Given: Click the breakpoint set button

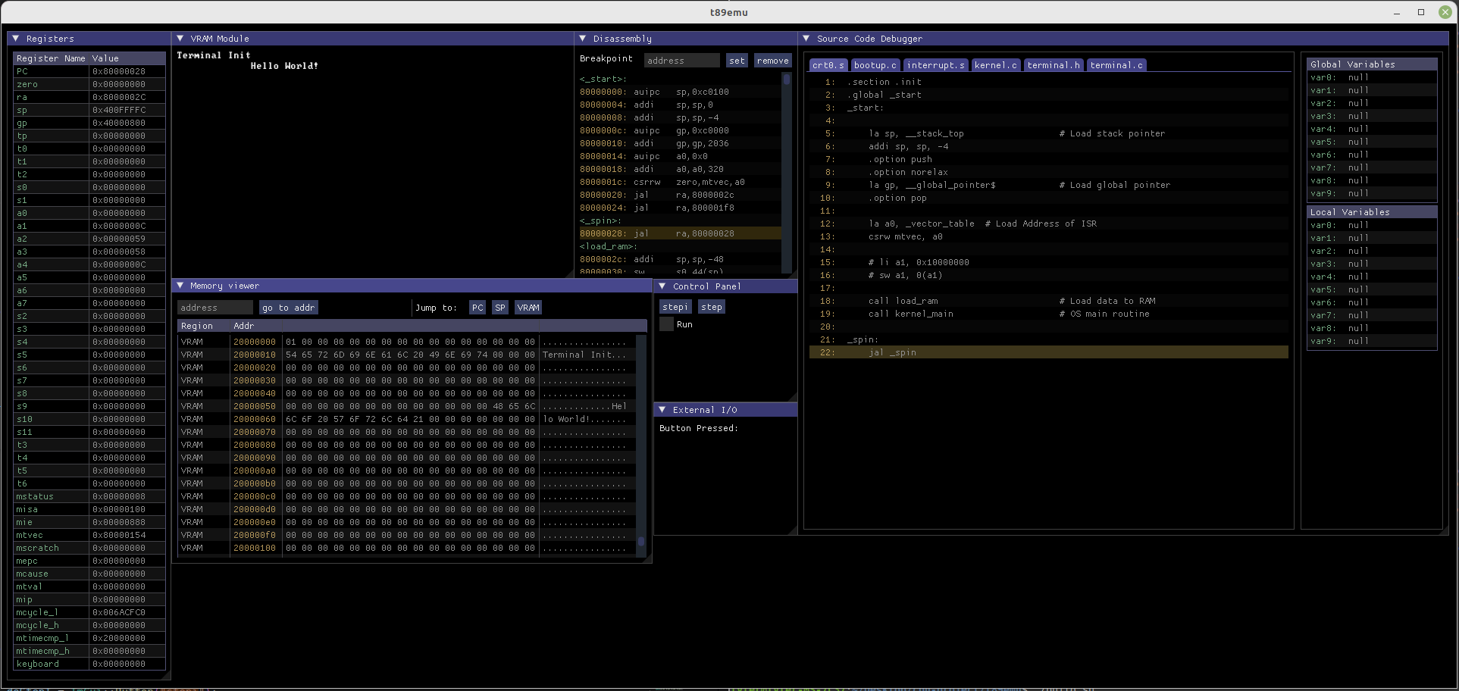Looking at the screenshot, I should click(737, 61).
